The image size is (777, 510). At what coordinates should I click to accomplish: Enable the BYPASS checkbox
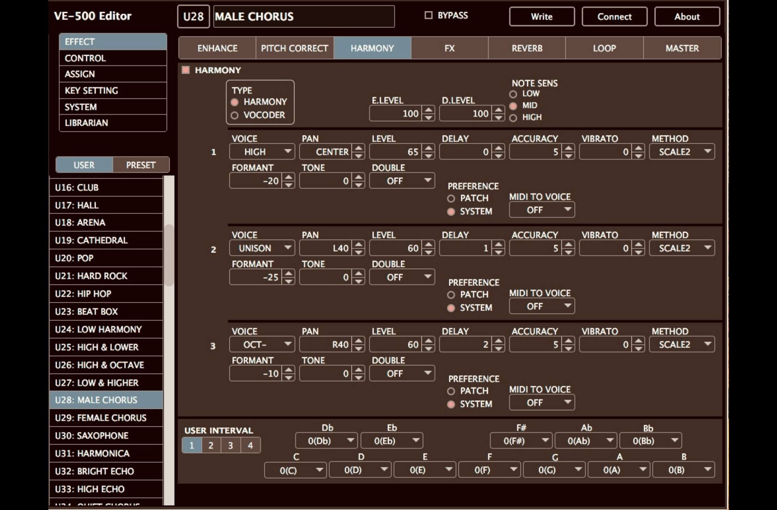click(x=428, y=15)
